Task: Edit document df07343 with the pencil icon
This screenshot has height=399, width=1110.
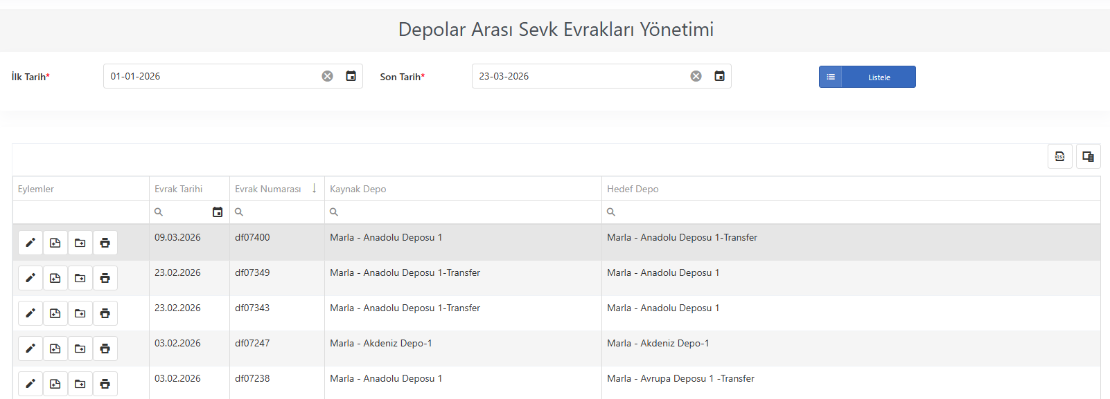Action: click(x=30, y=313)
